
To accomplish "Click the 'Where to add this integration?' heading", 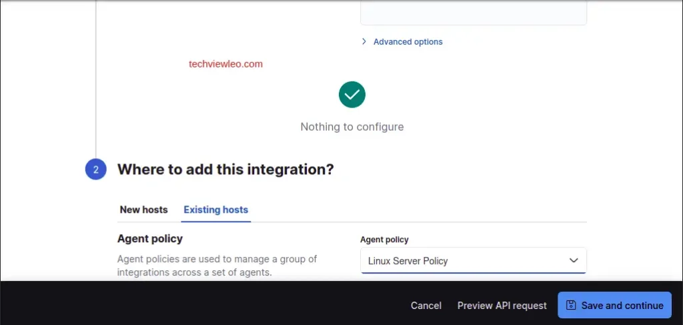I will (225, 170).
